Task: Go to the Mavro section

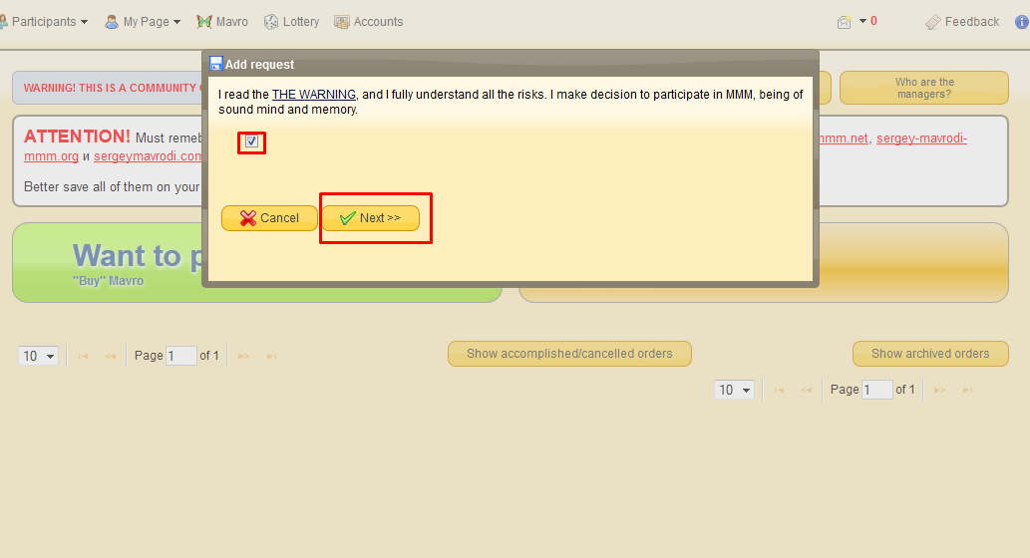Action: (222, 22)
